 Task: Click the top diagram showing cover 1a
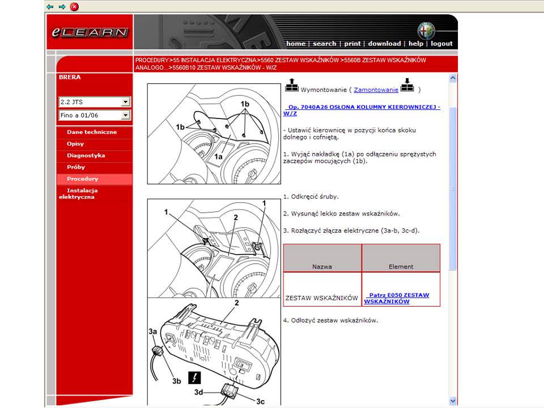[x=214, y=134]
